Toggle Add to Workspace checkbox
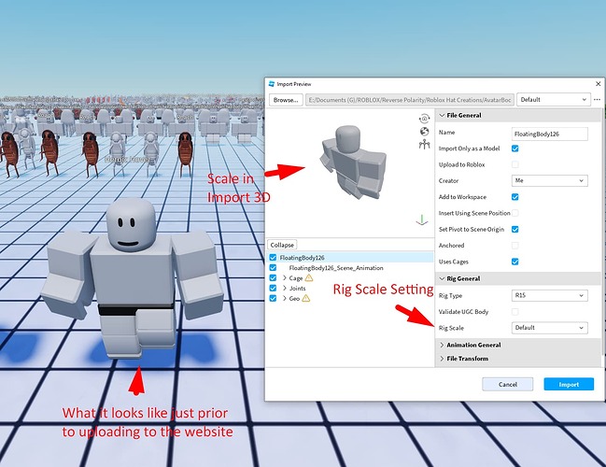The image size is (606, 467). pyautogui.click(x=514, y=197)
